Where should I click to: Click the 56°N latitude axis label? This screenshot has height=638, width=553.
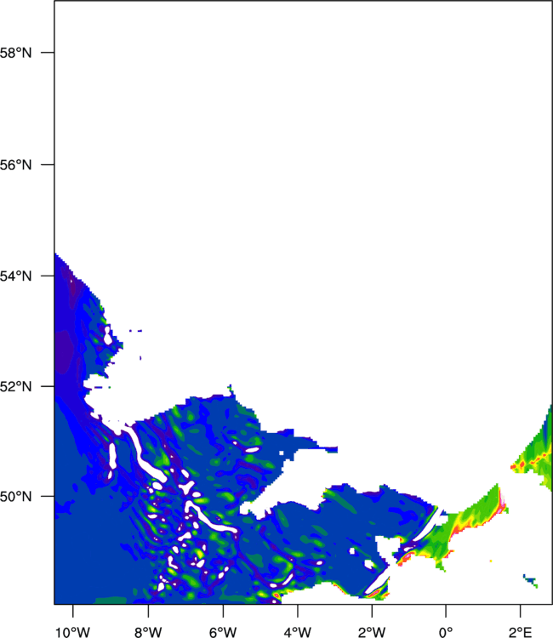click(15, 165)
